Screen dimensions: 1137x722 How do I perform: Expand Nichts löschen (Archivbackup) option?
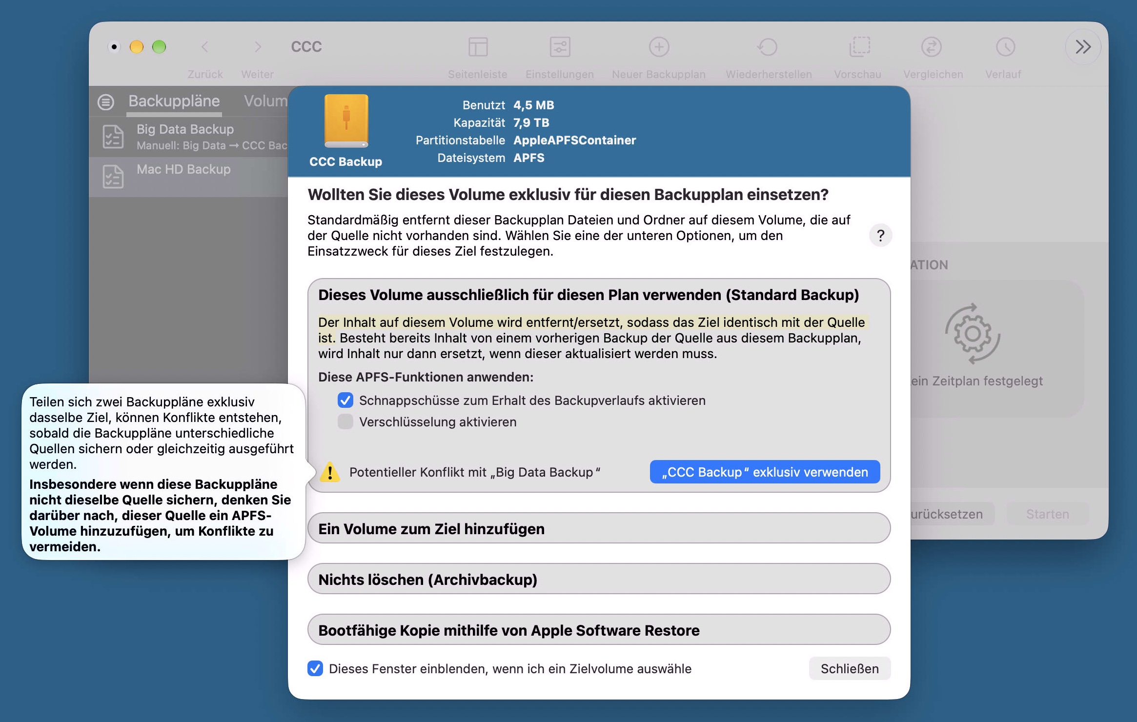point(599,579)
